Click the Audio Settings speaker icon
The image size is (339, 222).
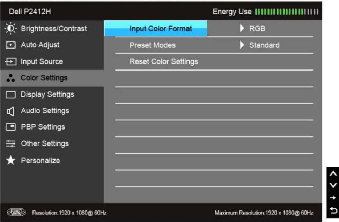tap(10, 111)
